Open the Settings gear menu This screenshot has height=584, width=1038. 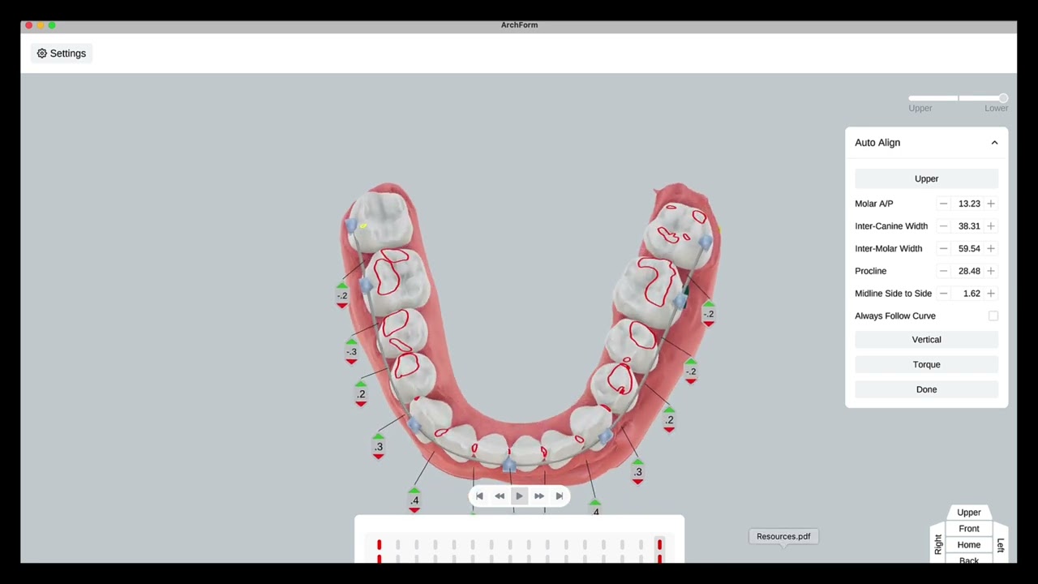pos(62,54)
